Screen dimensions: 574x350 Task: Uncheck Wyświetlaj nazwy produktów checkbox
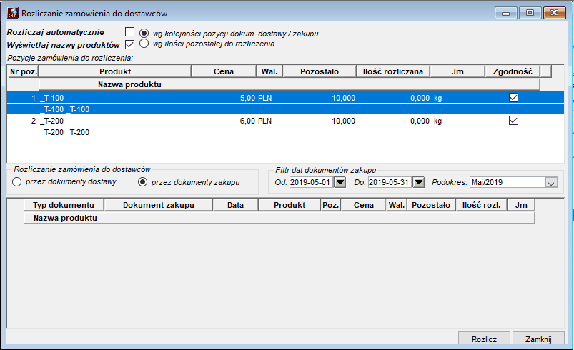point(129,44)
